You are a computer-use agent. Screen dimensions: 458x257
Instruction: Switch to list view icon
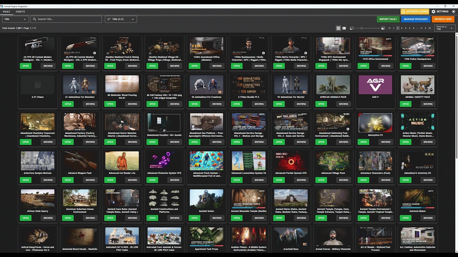tap(344, 28)
